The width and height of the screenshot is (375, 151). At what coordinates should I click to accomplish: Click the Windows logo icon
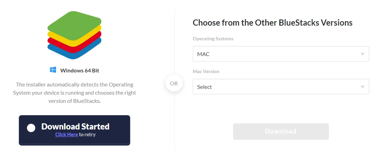(x=53, y=70)
